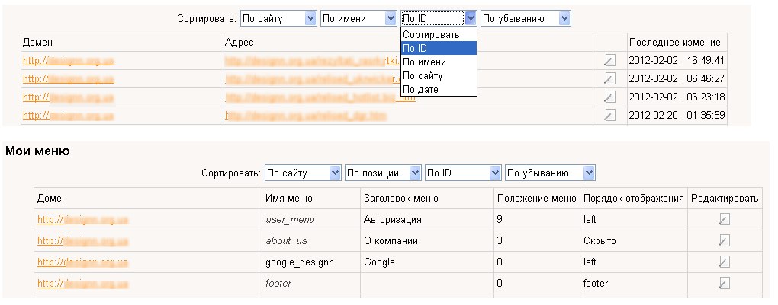Edit the page modified at 01:35:59

point(609,115)
